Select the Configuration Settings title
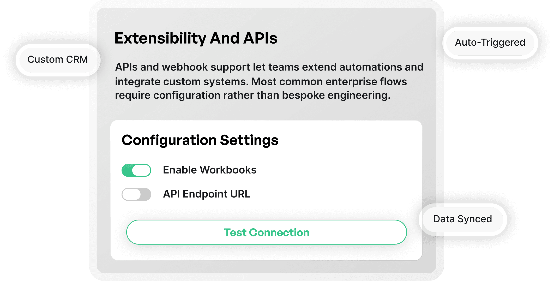 (x=200, y=140)
